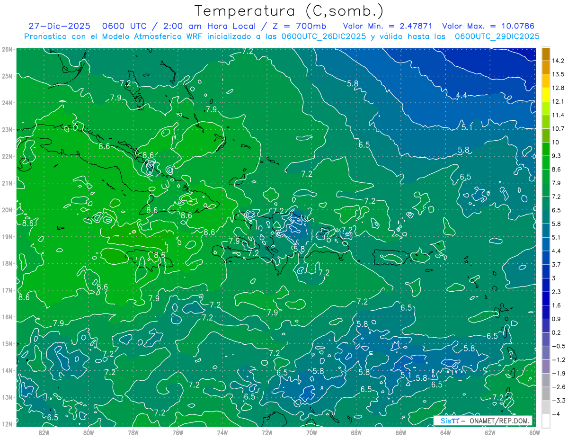The width and height of the screenshot is (568, 439).
Task: Click the "62W" longitude axis label
Action: (x=490, y=432)
